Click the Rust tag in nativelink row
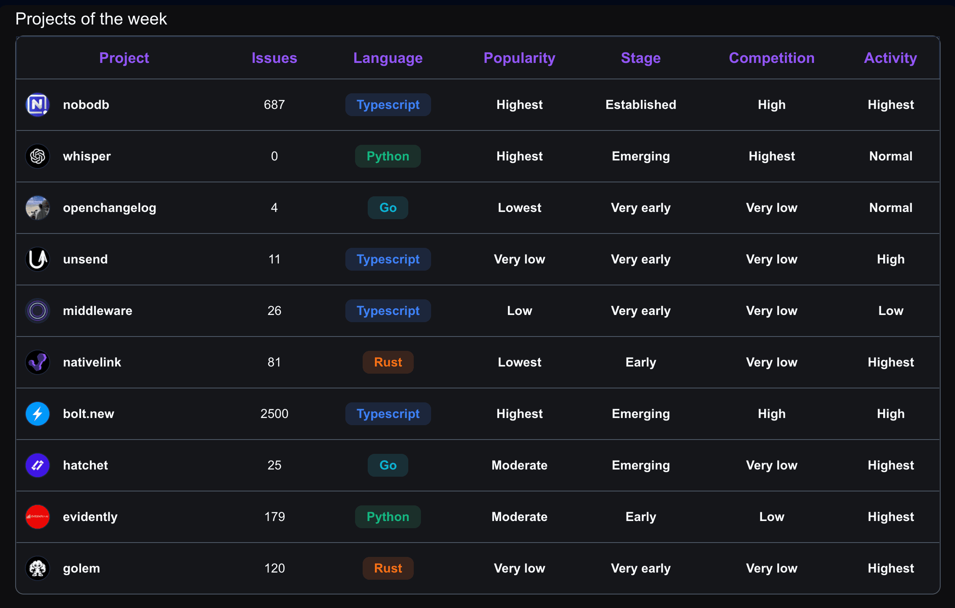Viewport: 955px width, 608px height. click(x=388, y=362)
